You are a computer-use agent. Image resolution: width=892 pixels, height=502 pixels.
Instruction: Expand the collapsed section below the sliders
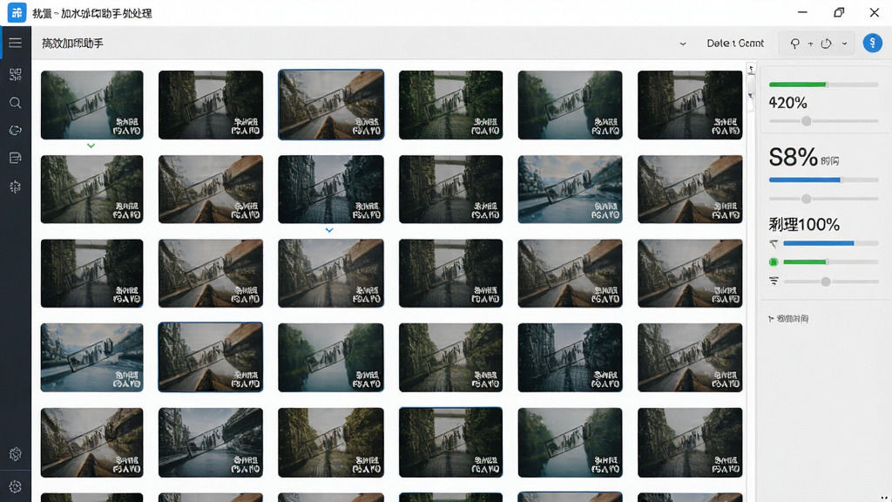point(788,319)
